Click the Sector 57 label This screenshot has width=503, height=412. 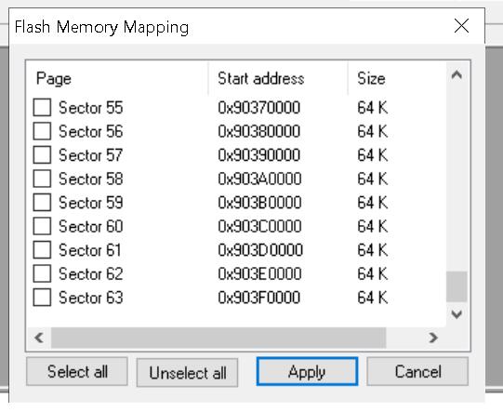91,155
